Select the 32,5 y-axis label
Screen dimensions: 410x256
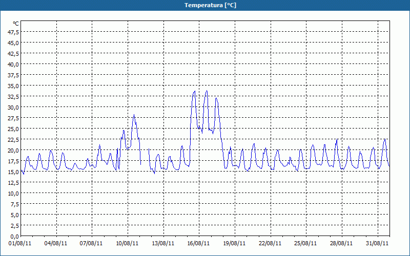click(x=13, y=97)
